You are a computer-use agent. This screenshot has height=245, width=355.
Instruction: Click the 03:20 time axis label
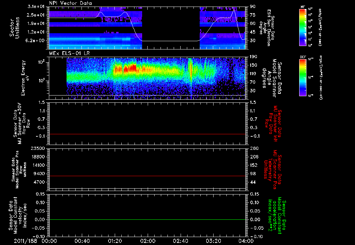point(213,241)
